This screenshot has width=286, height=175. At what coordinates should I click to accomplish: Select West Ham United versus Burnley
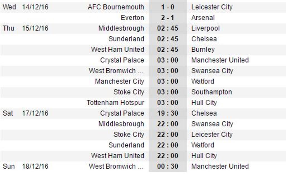coord(118,49)
